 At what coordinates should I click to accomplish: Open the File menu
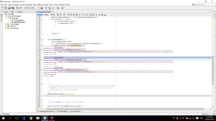click(x=2, y=5)
